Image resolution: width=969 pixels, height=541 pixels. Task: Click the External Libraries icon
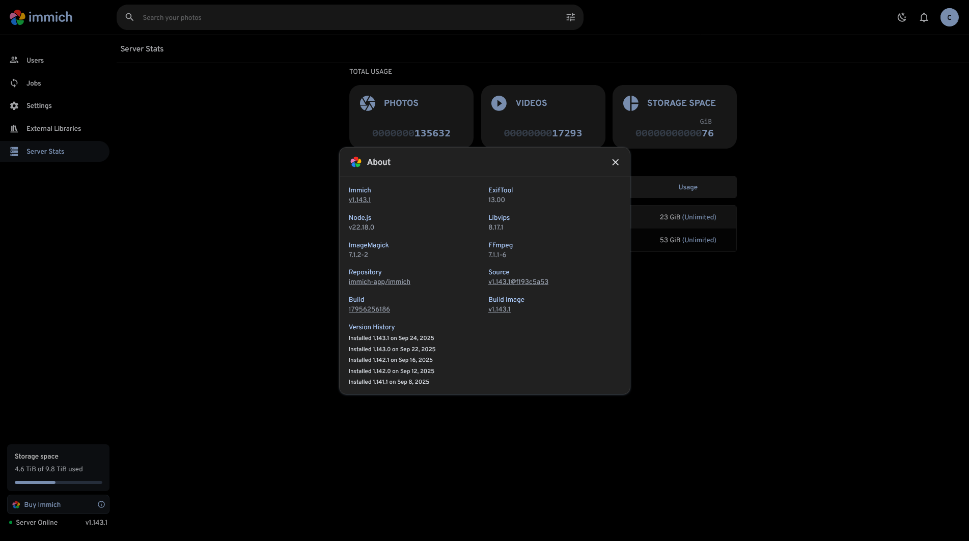tap(14, 129)
